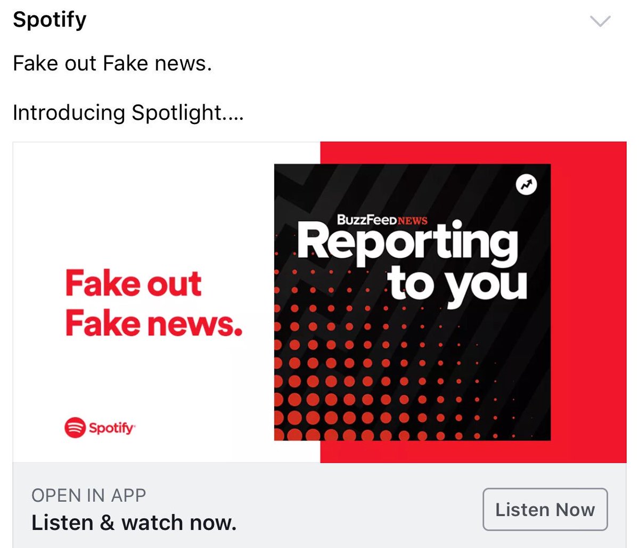Screen dimensions: 639x548
Task: Tap the 'Fake out Fake news.' caption text
Action: point(112,63)
